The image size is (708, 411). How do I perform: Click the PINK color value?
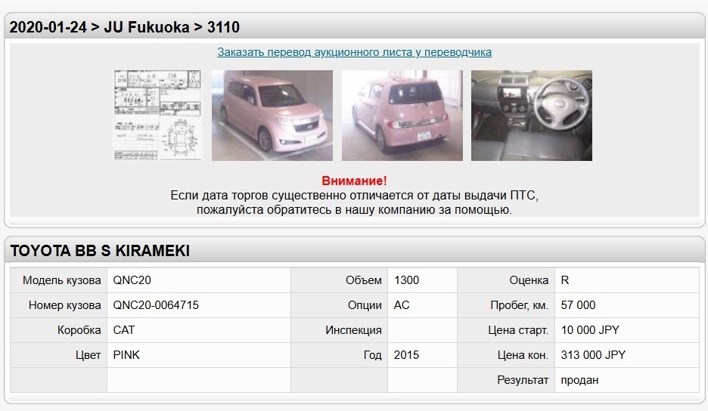pyautogui.click(x=126, y=355)
